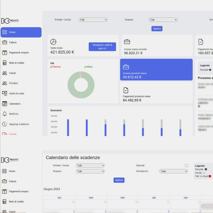The image size is (213, 213).
Task: Click Attiva legend entry in IVA chart
Action: pyautogui.click(x=88, y=67)
